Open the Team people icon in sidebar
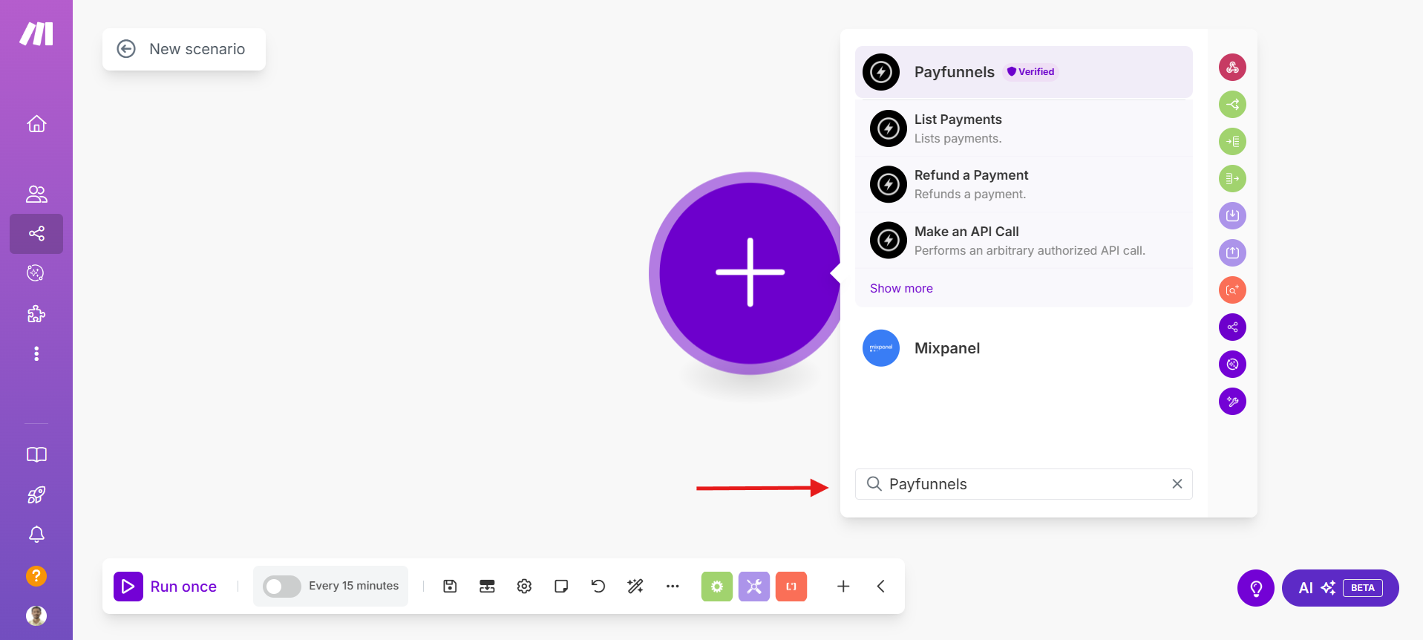This screenshot has height=640, width=1423. pyautogui.click(x=36, y=194)
